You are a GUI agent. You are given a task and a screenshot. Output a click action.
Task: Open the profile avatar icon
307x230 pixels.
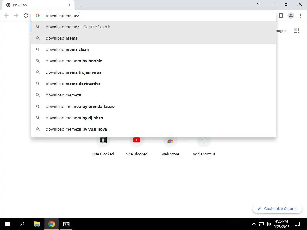click(x=291, y=16)
